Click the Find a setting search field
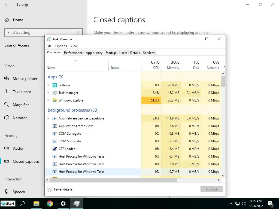The width and height of the screenshot is (279, 209). click(x=44, y=33)
